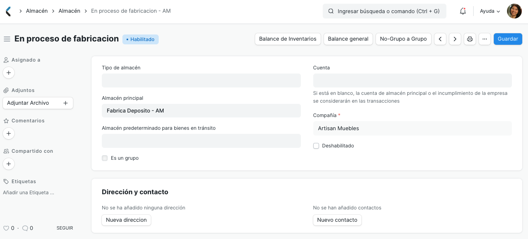Image resolution: width=528 pixels, height=239 pixels.
Task: Navigate to second Almacén breadcrumb
Action: coord(69,11)
